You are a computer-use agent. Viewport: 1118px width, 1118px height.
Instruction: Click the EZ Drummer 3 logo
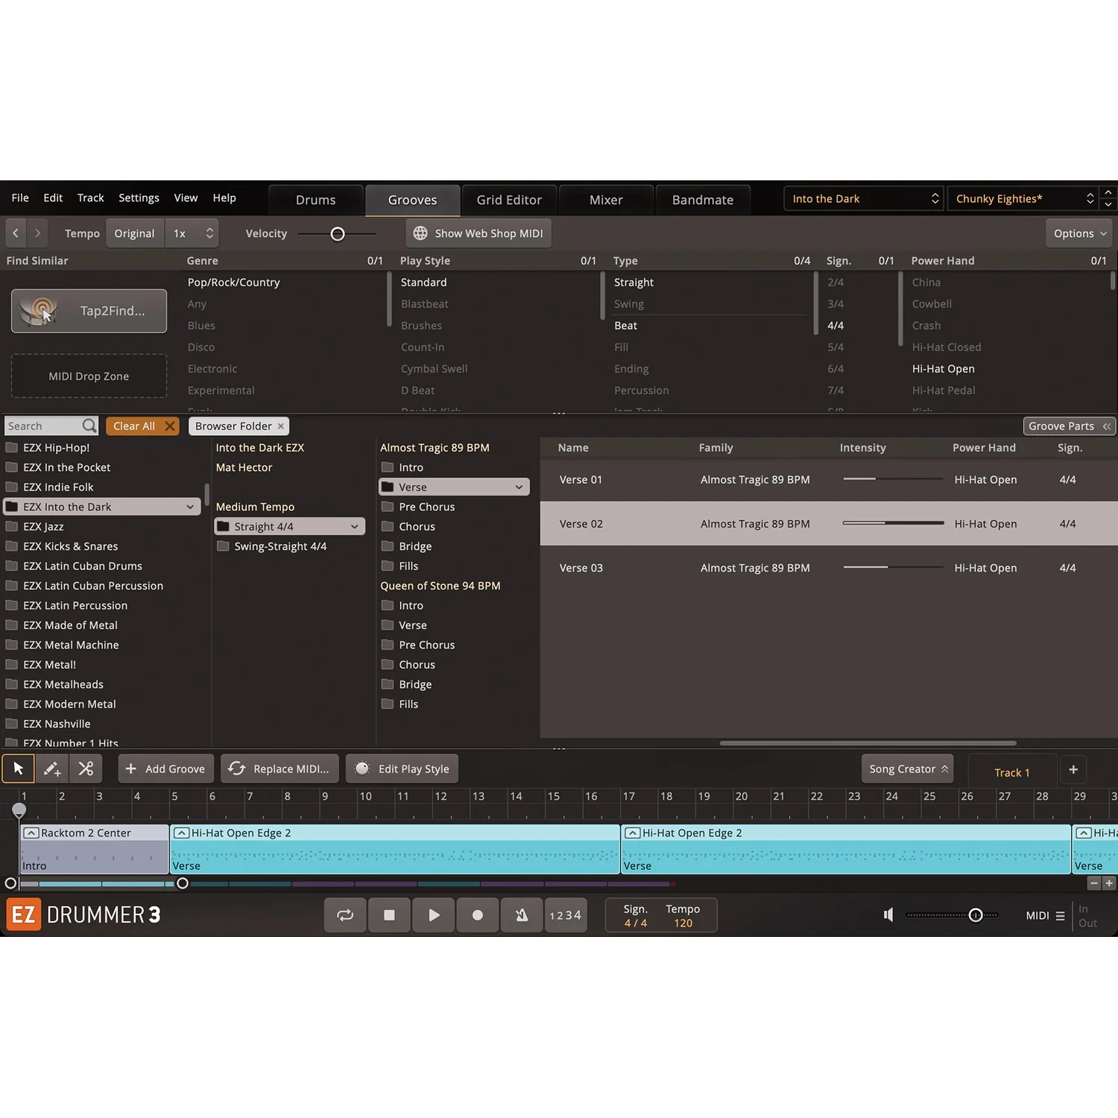[x=84, y=915]
